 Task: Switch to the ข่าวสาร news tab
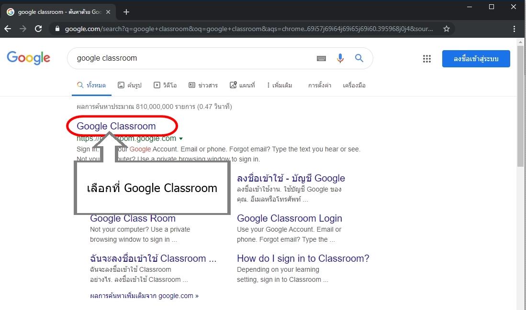coord(203,86)
